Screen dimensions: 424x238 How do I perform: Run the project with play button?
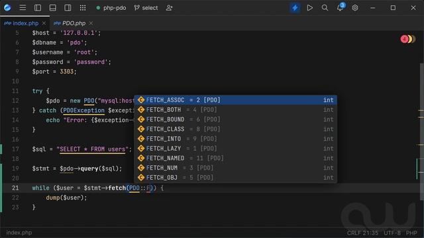[x=310, y=8]
